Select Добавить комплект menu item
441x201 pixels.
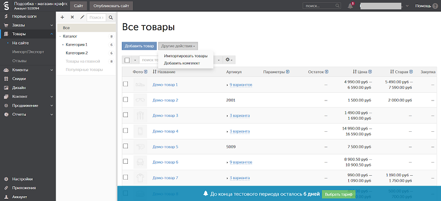pos(182,63)
